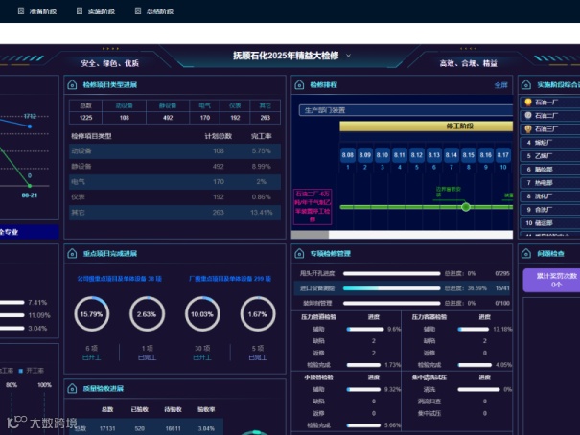This screenshot has height=435, width=580.
Task: Select the 8.09 date chip
Action: coord(365,155)
